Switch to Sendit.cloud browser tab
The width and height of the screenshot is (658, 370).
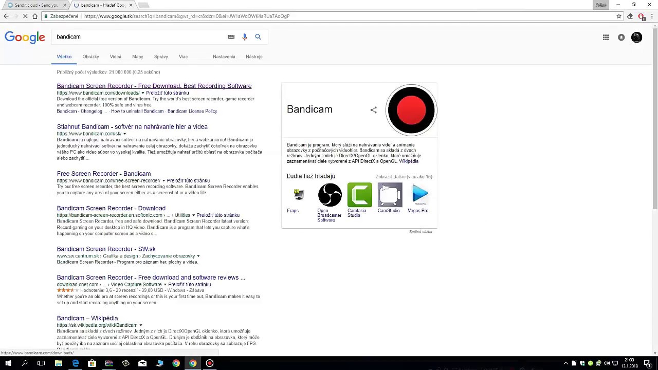tap(35, 5)
